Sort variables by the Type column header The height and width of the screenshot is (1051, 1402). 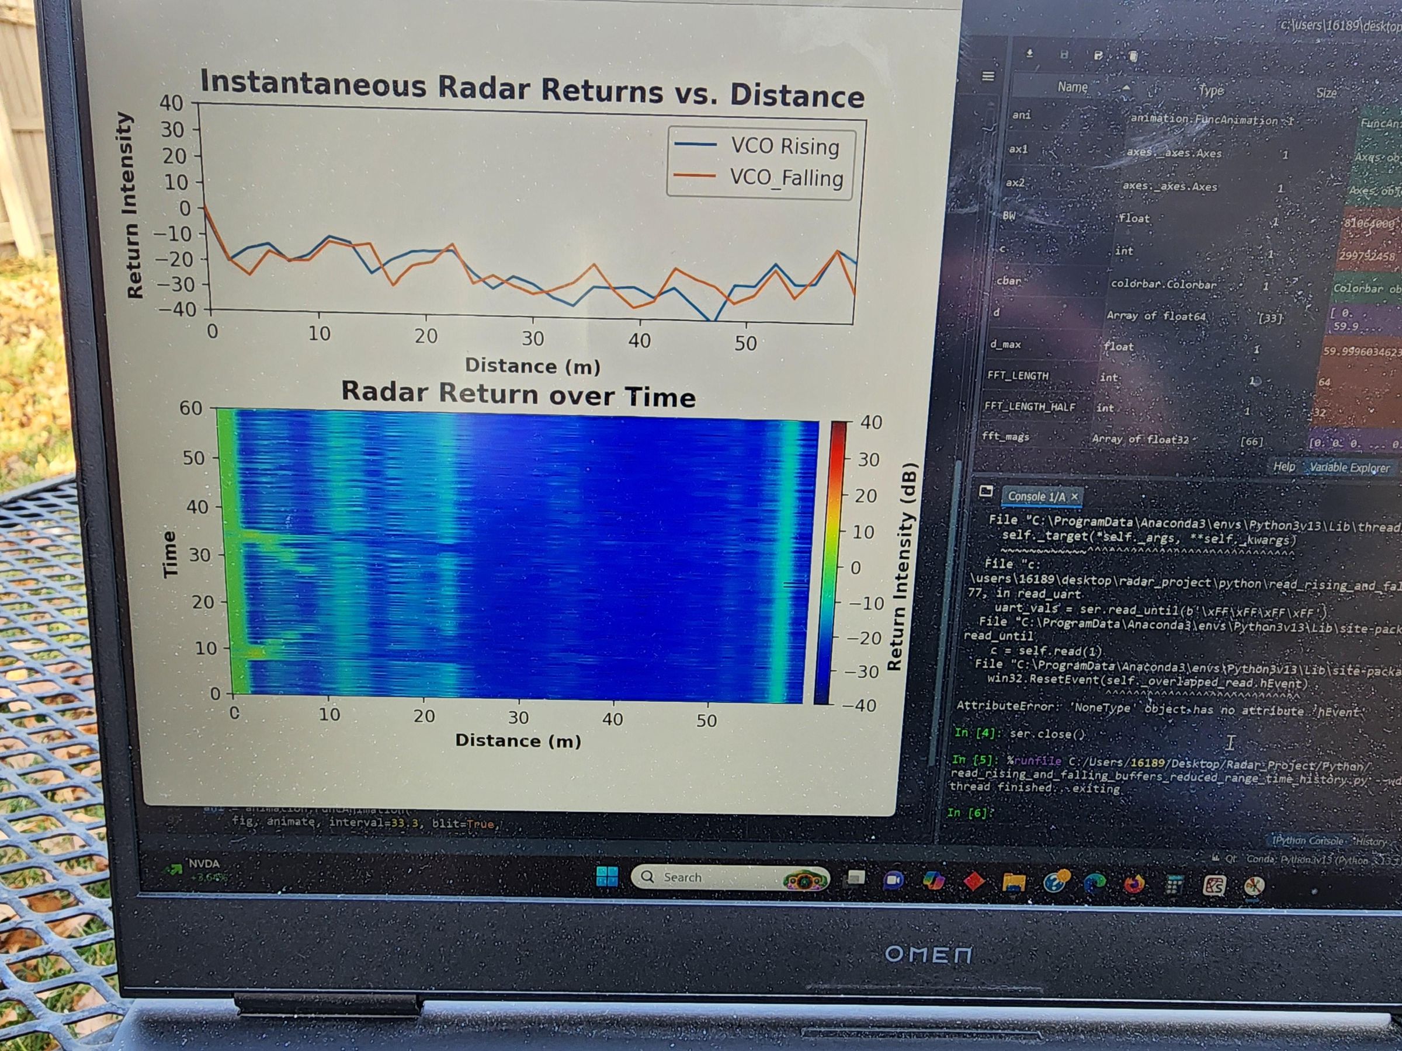(x=1211, y=91)
